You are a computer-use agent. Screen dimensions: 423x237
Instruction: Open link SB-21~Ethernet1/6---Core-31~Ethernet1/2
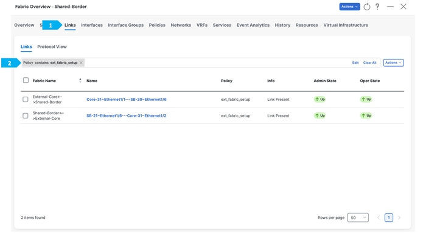tap(126, 115)
